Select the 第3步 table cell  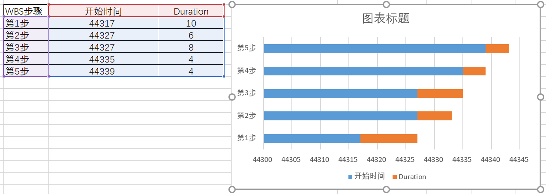[x=26, y=47]
